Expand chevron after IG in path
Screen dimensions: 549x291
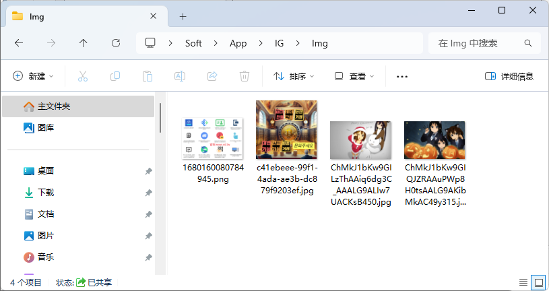pyautogui.click(x=298, y=43)
